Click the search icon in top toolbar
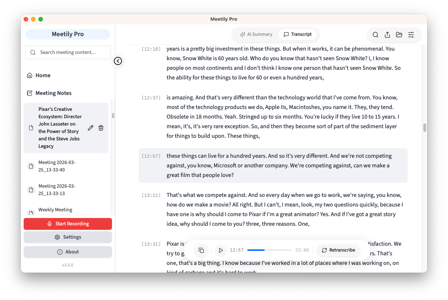The width and height of the screenshot is (448, 300). pyautogui.click(x=375, y=35)
